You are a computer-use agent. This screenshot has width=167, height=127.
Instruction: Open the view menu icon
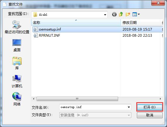pos(135,14)
